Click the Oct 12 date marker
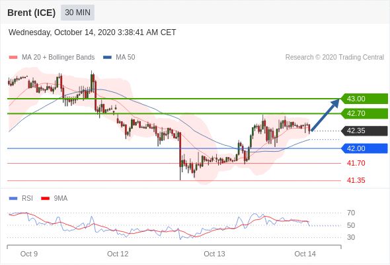Viewport: 390px width, 265px height. pos(118,254)
